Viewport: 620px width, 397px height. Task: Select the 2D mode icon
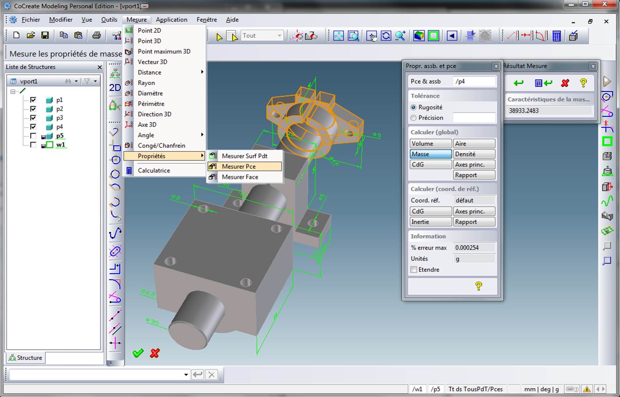tap(115, 87)
